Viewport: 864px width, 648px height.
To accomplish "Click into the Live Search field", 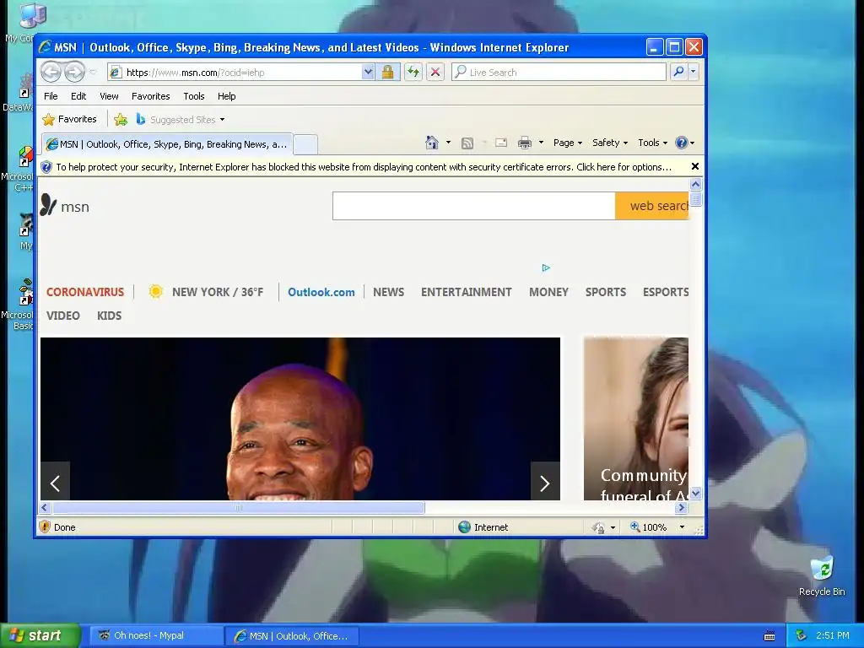I will (559, 72).
